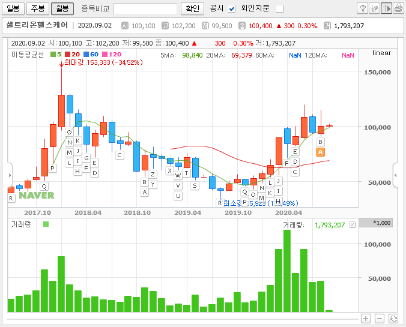Open the chart settings wrench icon
Image resolution: width=406 pixels, height=327 pixels.
(362, 8)
